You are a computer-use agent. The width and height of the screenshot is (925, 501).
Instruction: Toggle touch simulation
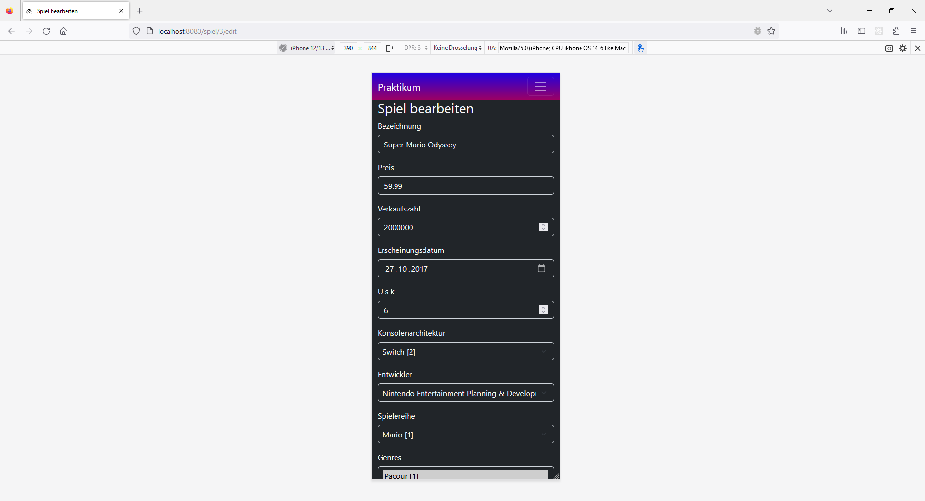click(640, 48)
